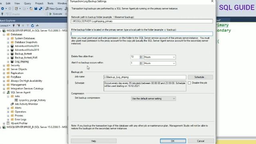Screen dimensions: 256x144
Task: Click the Execute button in the toolbar
Action: 56,14
